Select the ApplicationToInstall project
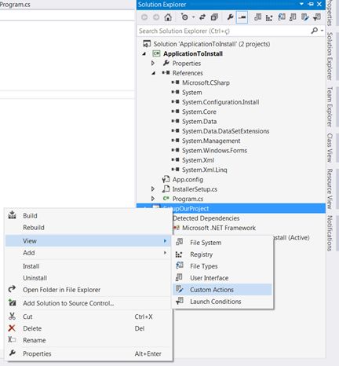339x366 pixels. point(193,53)
